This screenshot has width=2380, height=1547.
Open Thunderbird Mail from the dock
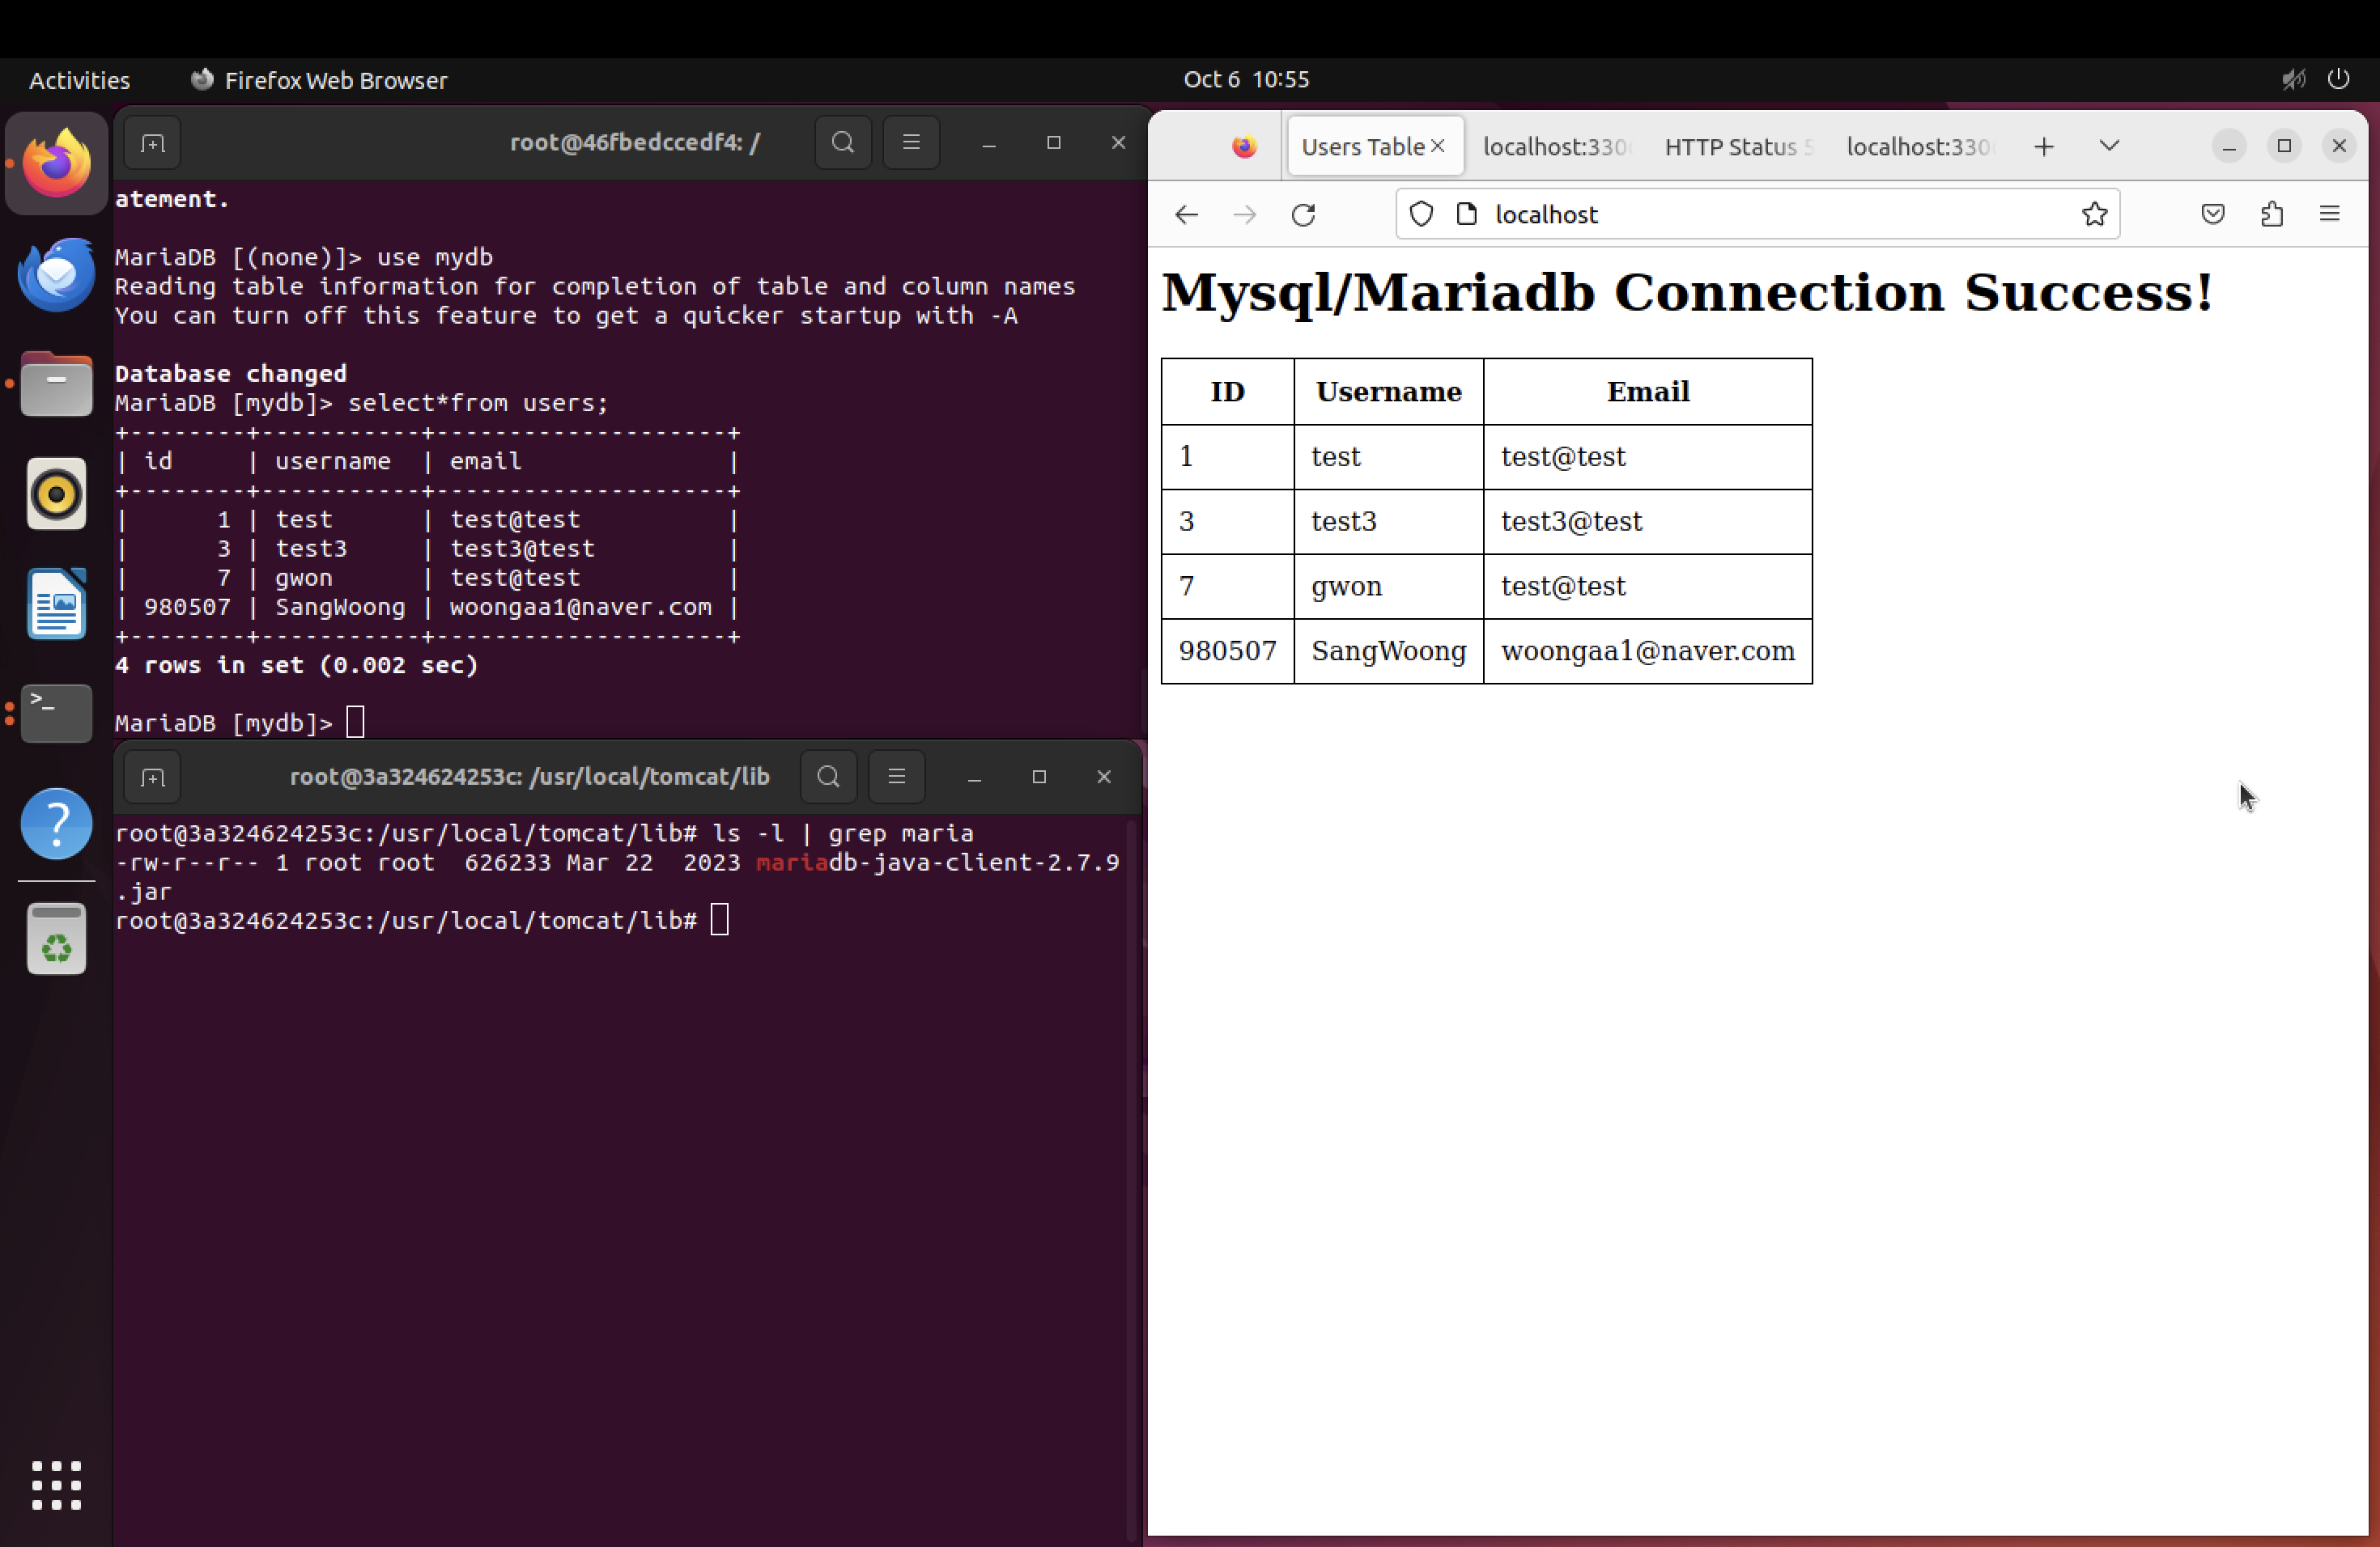(x=56, y=273)
